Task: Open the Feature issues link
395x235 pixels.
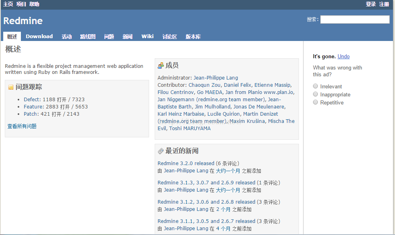Action: [x=33, y=107]
